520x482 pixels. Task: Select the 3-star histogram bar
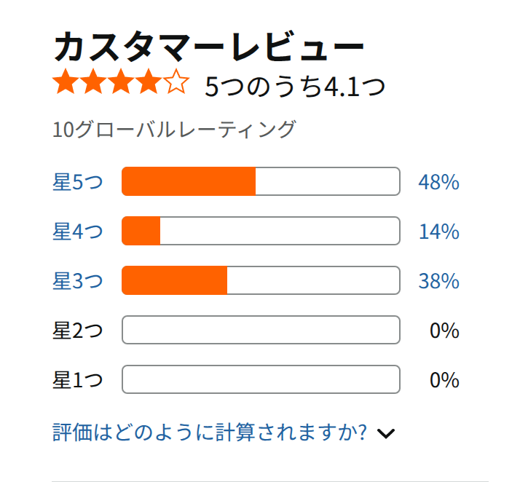(x=261, y=280)
